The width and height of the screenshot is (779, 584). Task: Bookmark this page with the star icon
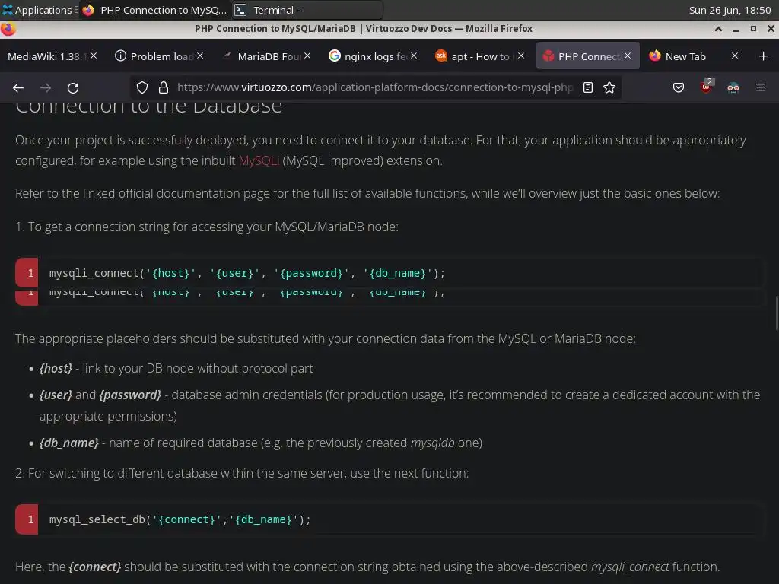pos(609,88)
